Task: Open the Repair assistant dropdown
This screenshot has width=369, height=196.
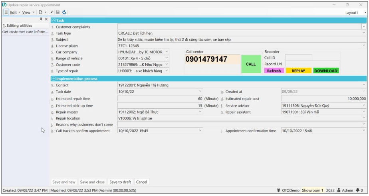Action: tap(364, 112)
